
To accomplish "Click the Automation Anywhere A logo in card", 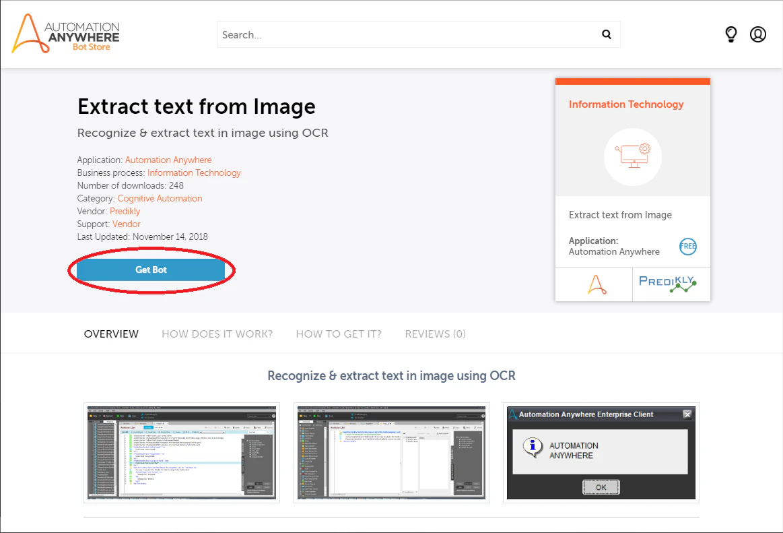I will click(597, 284).
